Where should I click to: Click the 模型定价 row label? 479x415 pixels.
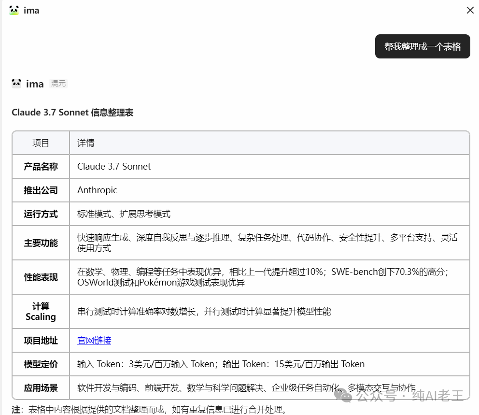coord(41,364)
